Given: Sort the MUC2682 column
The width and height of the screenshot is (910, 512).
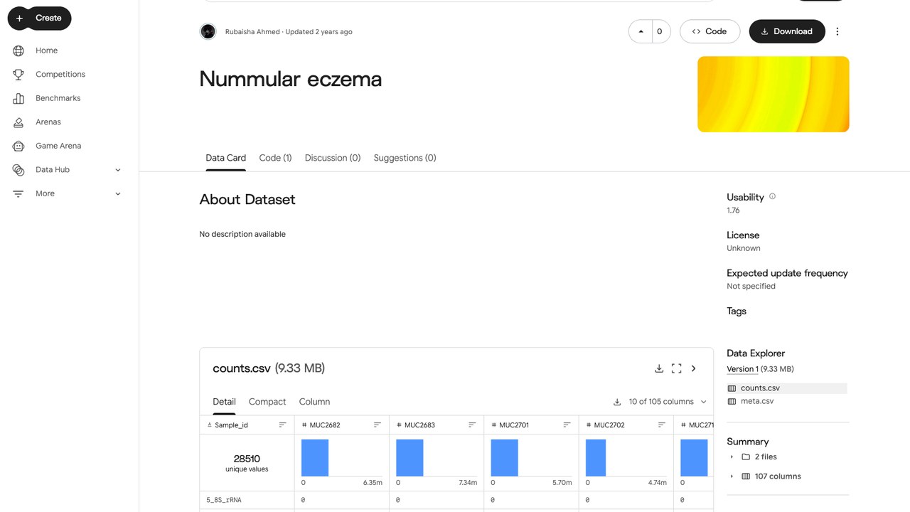Looking at the screenshot, I should [378, 425].
